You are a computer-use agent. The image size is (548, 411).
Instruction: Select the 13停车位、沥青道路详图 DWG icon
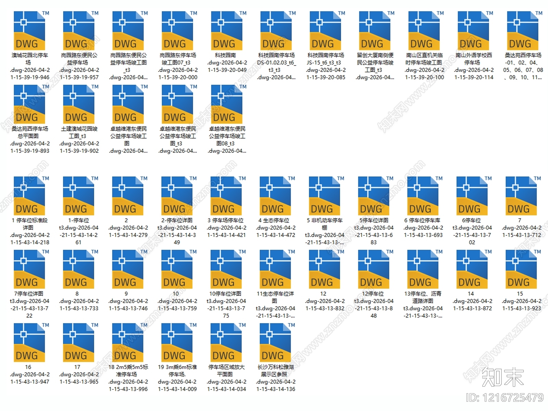pos(423,269)
